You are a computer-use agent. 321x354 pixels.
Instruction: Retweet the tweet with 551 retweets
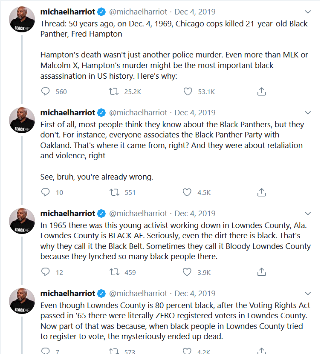[x=114, y=192]
